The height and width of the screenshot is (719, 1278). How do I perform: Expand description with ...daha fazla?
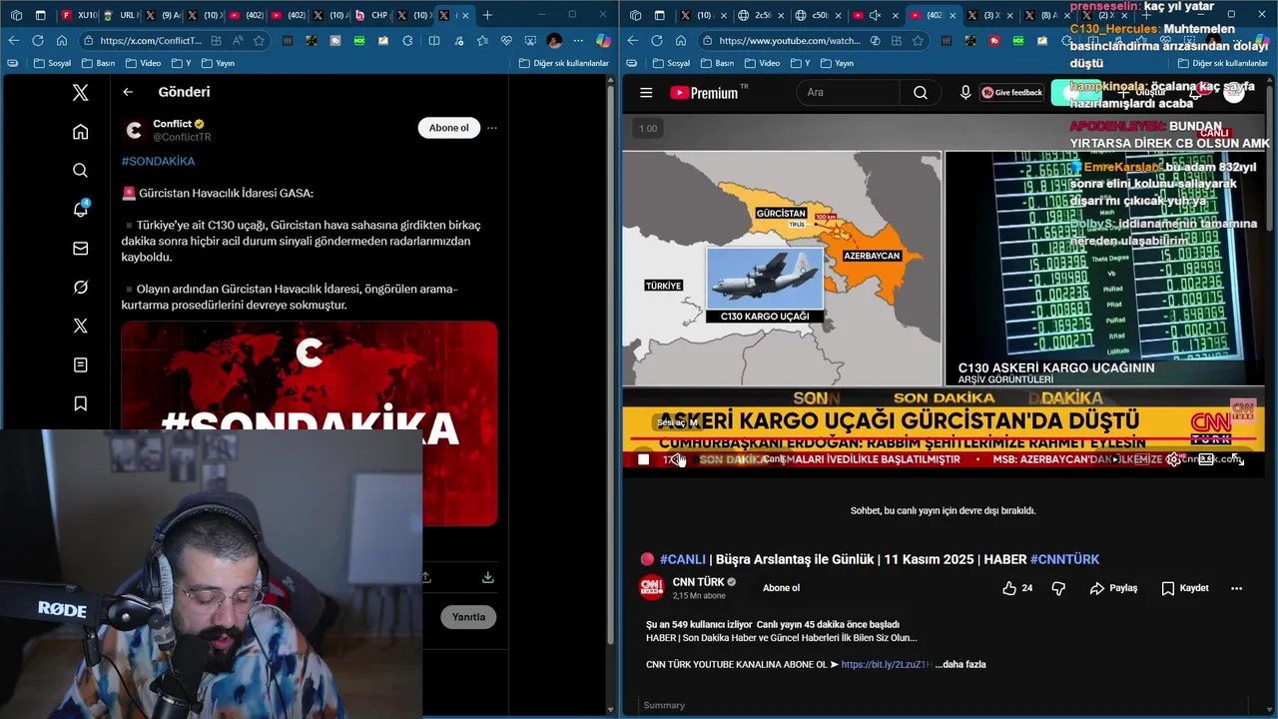pos(960,664)
